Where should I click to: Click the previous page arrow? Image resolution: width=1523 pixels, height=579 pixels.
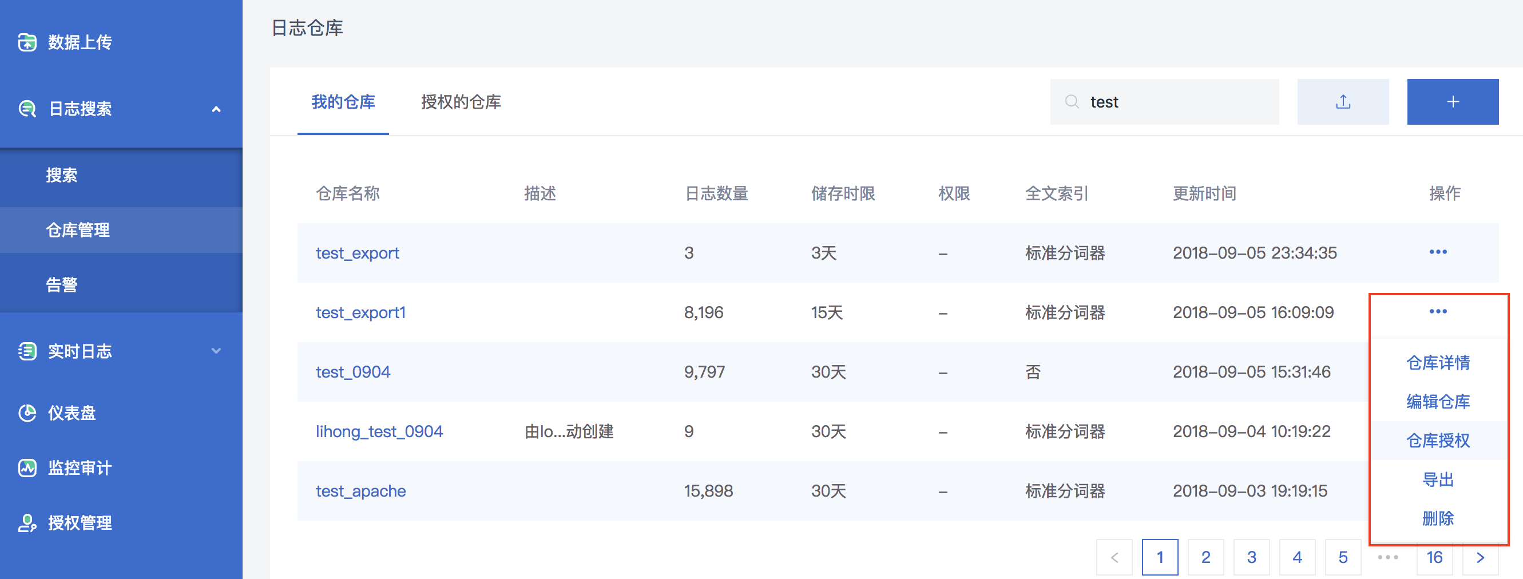click(1114, 557)
